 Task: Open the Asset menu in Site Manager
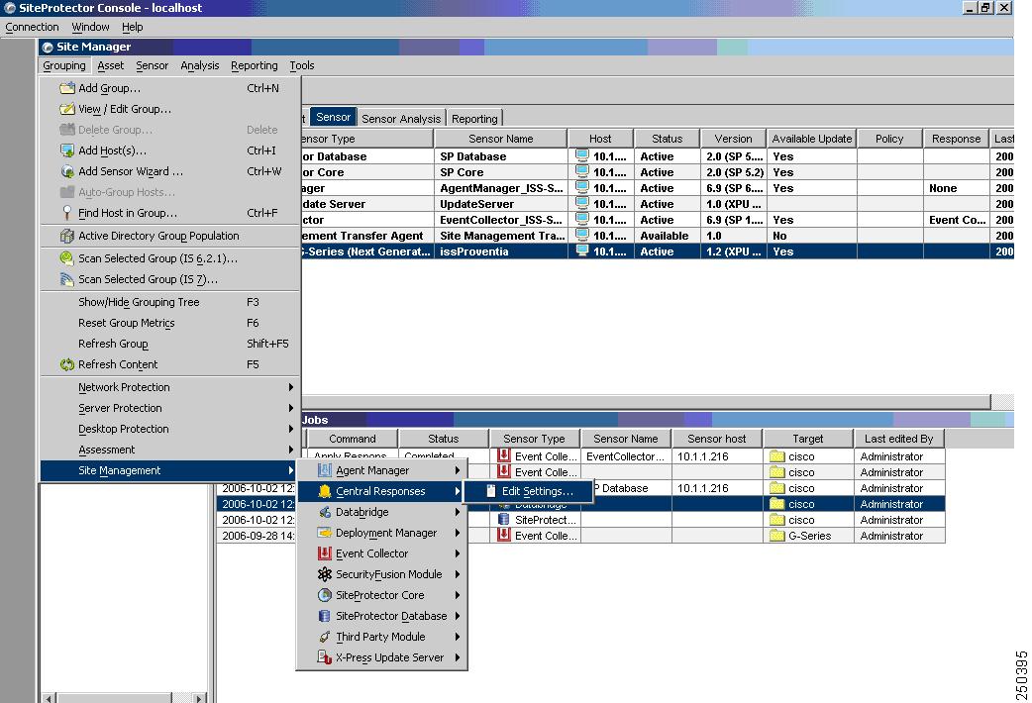pos(111,65)
